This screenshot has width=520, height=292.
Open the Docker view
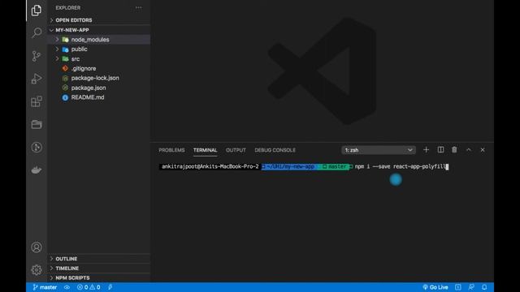tap(37, 170)
